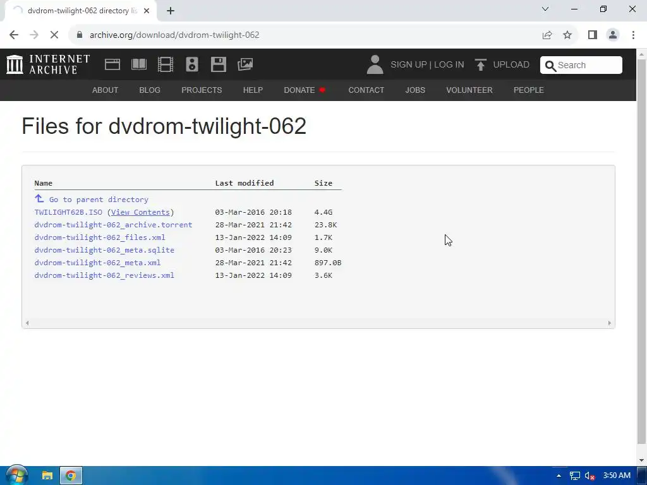Viewport: 647px width, 485px height.
Task: Click the user avatar icon
Action: tap(375, 65)
